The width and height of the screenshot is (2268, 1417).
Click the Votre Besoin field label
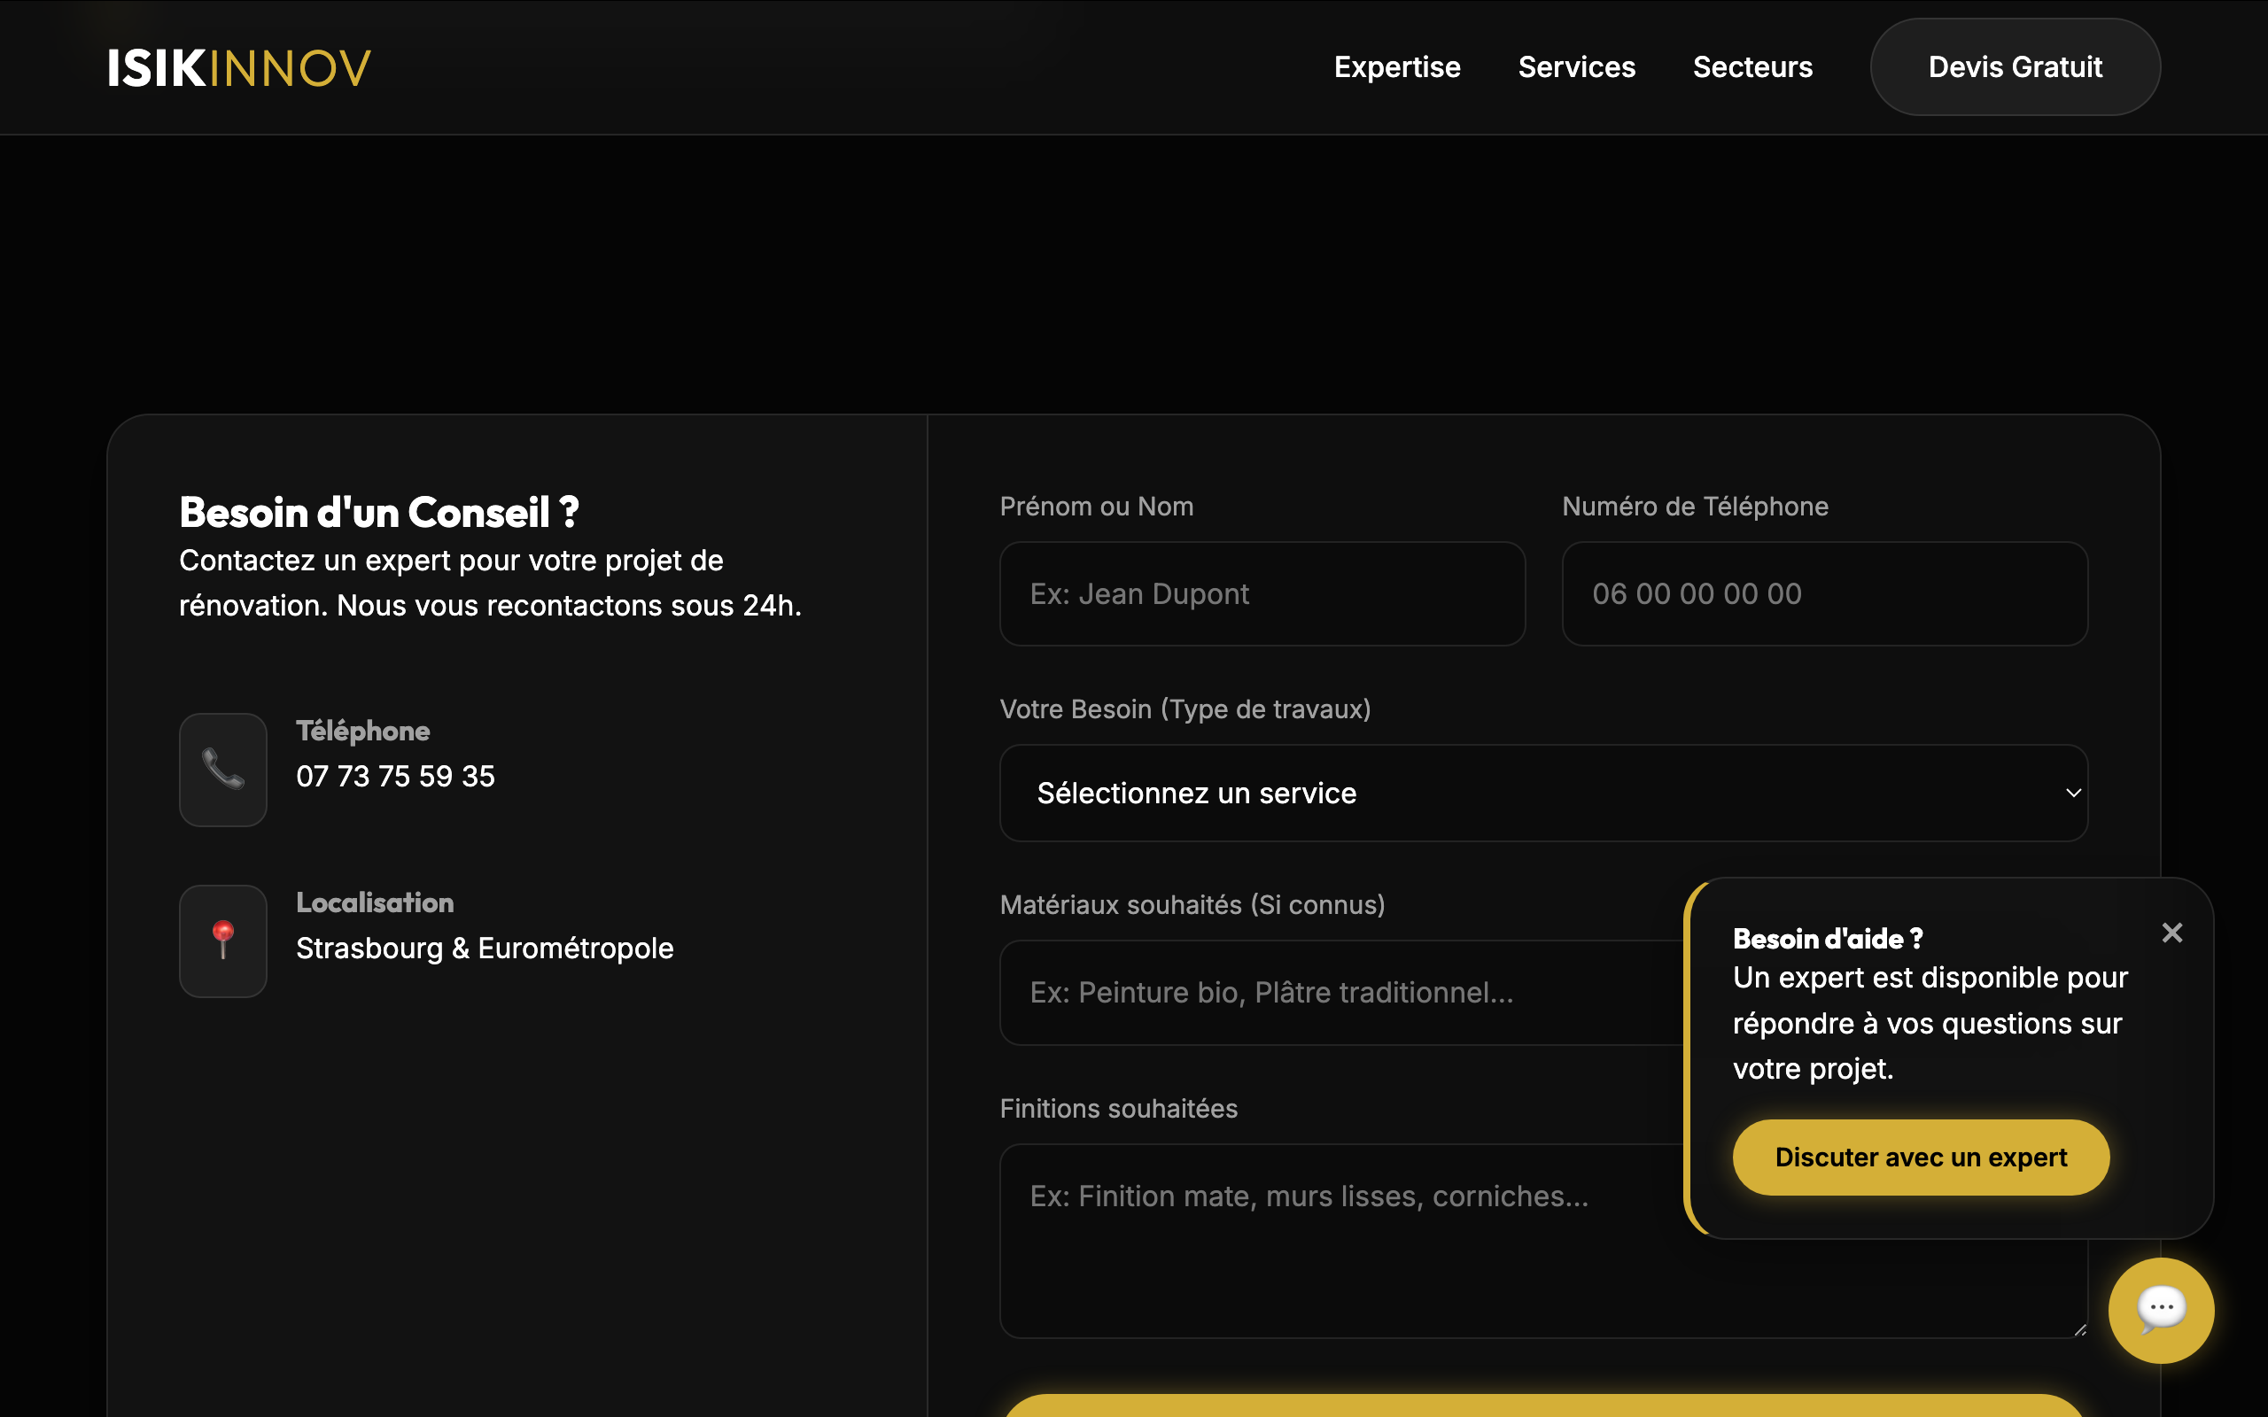1185,709
